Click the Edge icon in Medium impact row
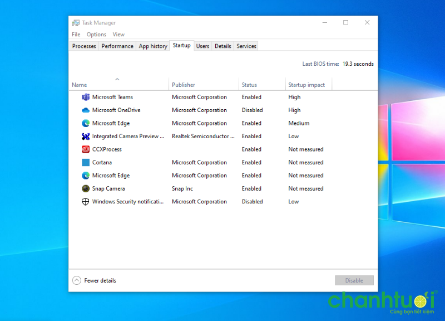 point(86,123)
